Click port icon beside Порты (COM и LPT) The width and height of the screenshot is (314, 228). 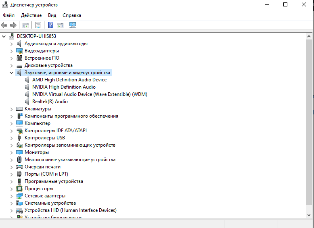[19, 174]
